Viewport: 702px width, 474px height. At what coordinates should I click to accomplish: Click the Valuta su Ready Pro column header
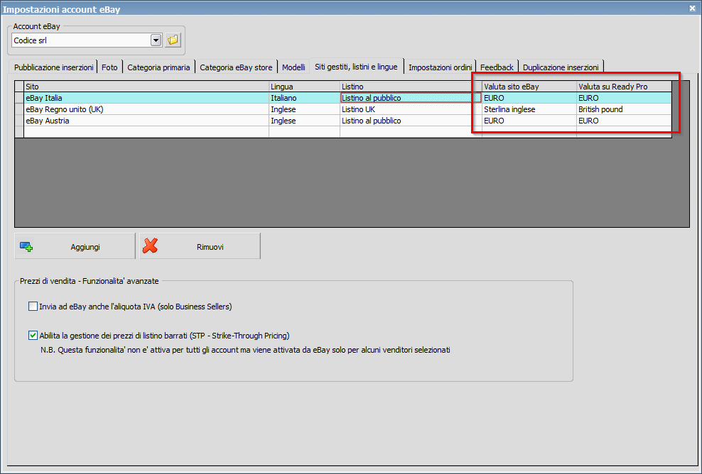click(x=624, y=87)
